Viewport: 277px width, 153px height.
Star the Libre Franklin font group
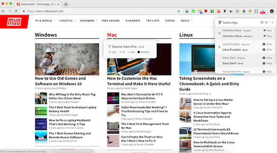219,47
